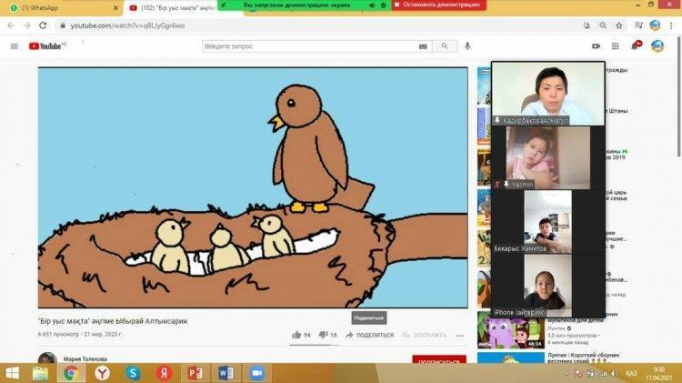Image resolution: width=682 pixels, height=383 pixels.
Task: Open File Explorer from taskbar
Action: (40, 373)
